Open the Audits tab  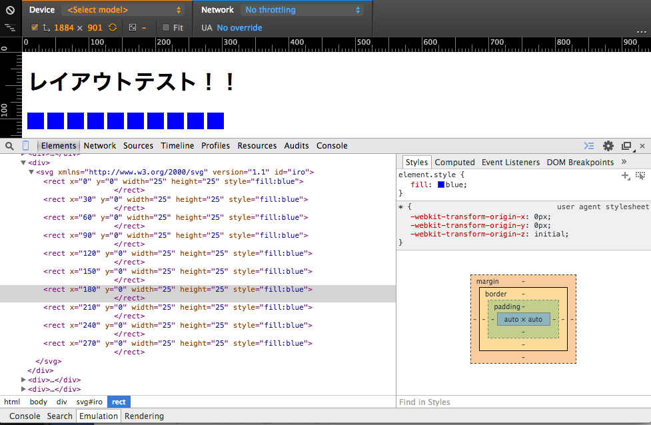(297, 146)
